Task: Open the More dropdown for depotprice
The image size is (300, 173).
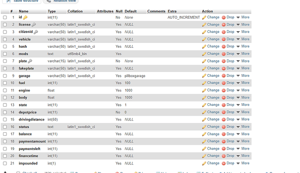Action: 243,112
